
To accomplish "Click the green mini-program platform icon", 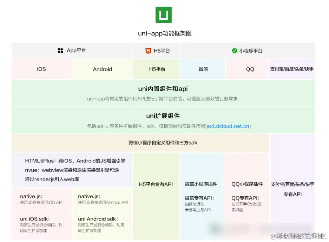I will point(234,51).
